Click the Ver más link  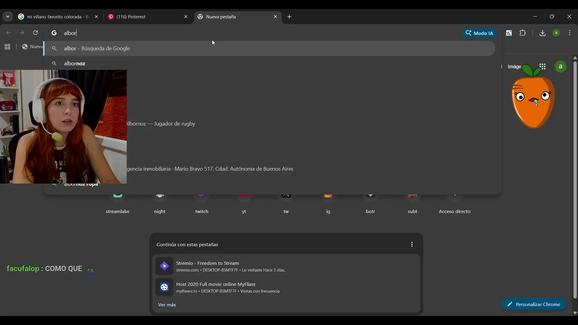[x=167, y=305]
